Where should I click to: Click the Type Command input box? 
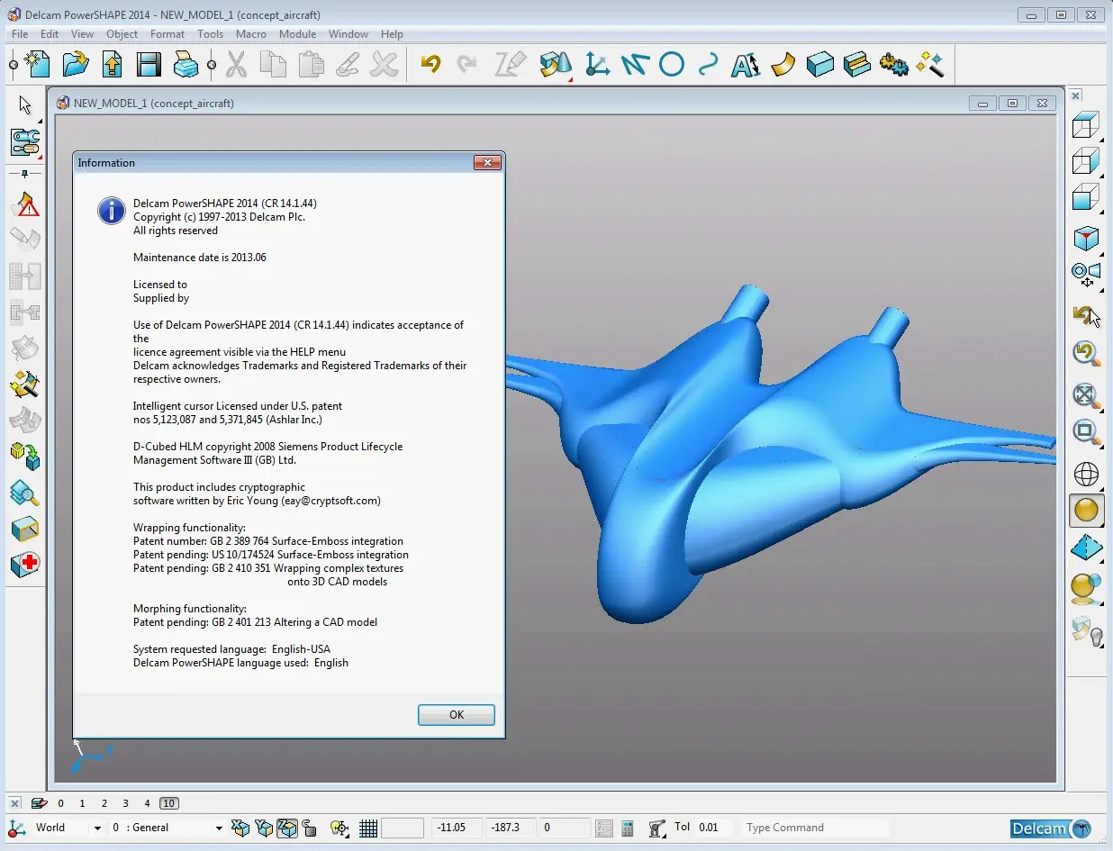[815, 828]
